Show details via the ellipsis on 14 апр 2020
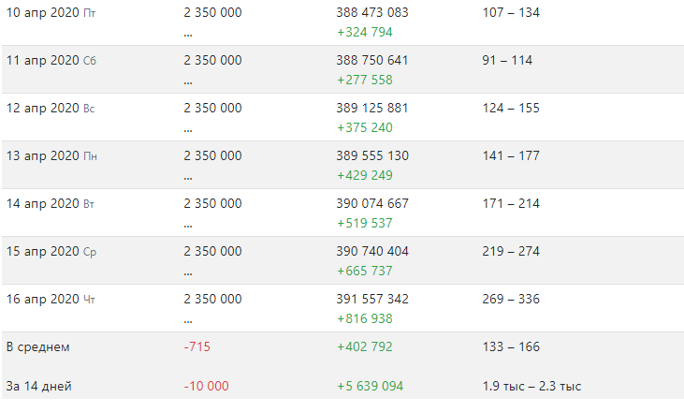Viewport: 684px width, 412px height. [x=187, y=227]
